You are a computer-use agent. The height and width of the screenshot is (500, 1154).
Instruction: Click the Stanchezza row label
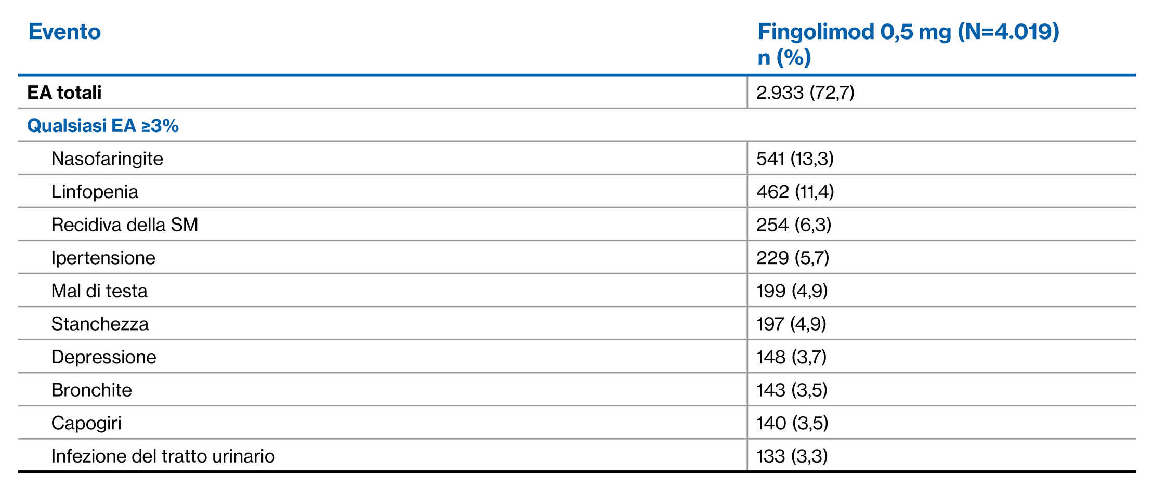tap(100, 324)
